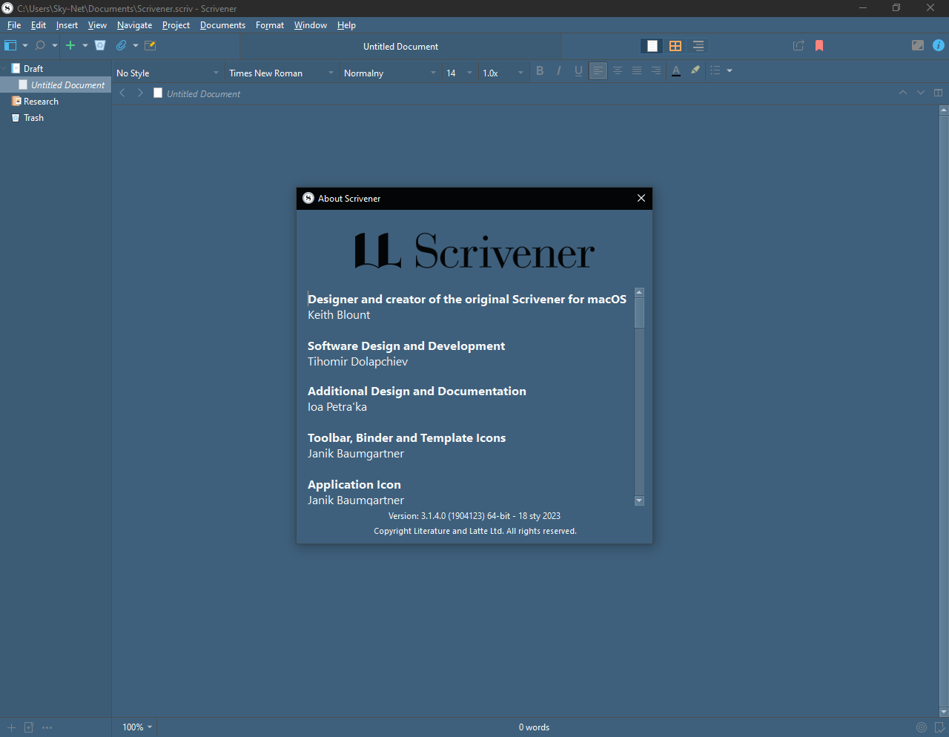Select Research in the Binder
Viewport: 949px width, 737px height.
(x=40, y=101)
